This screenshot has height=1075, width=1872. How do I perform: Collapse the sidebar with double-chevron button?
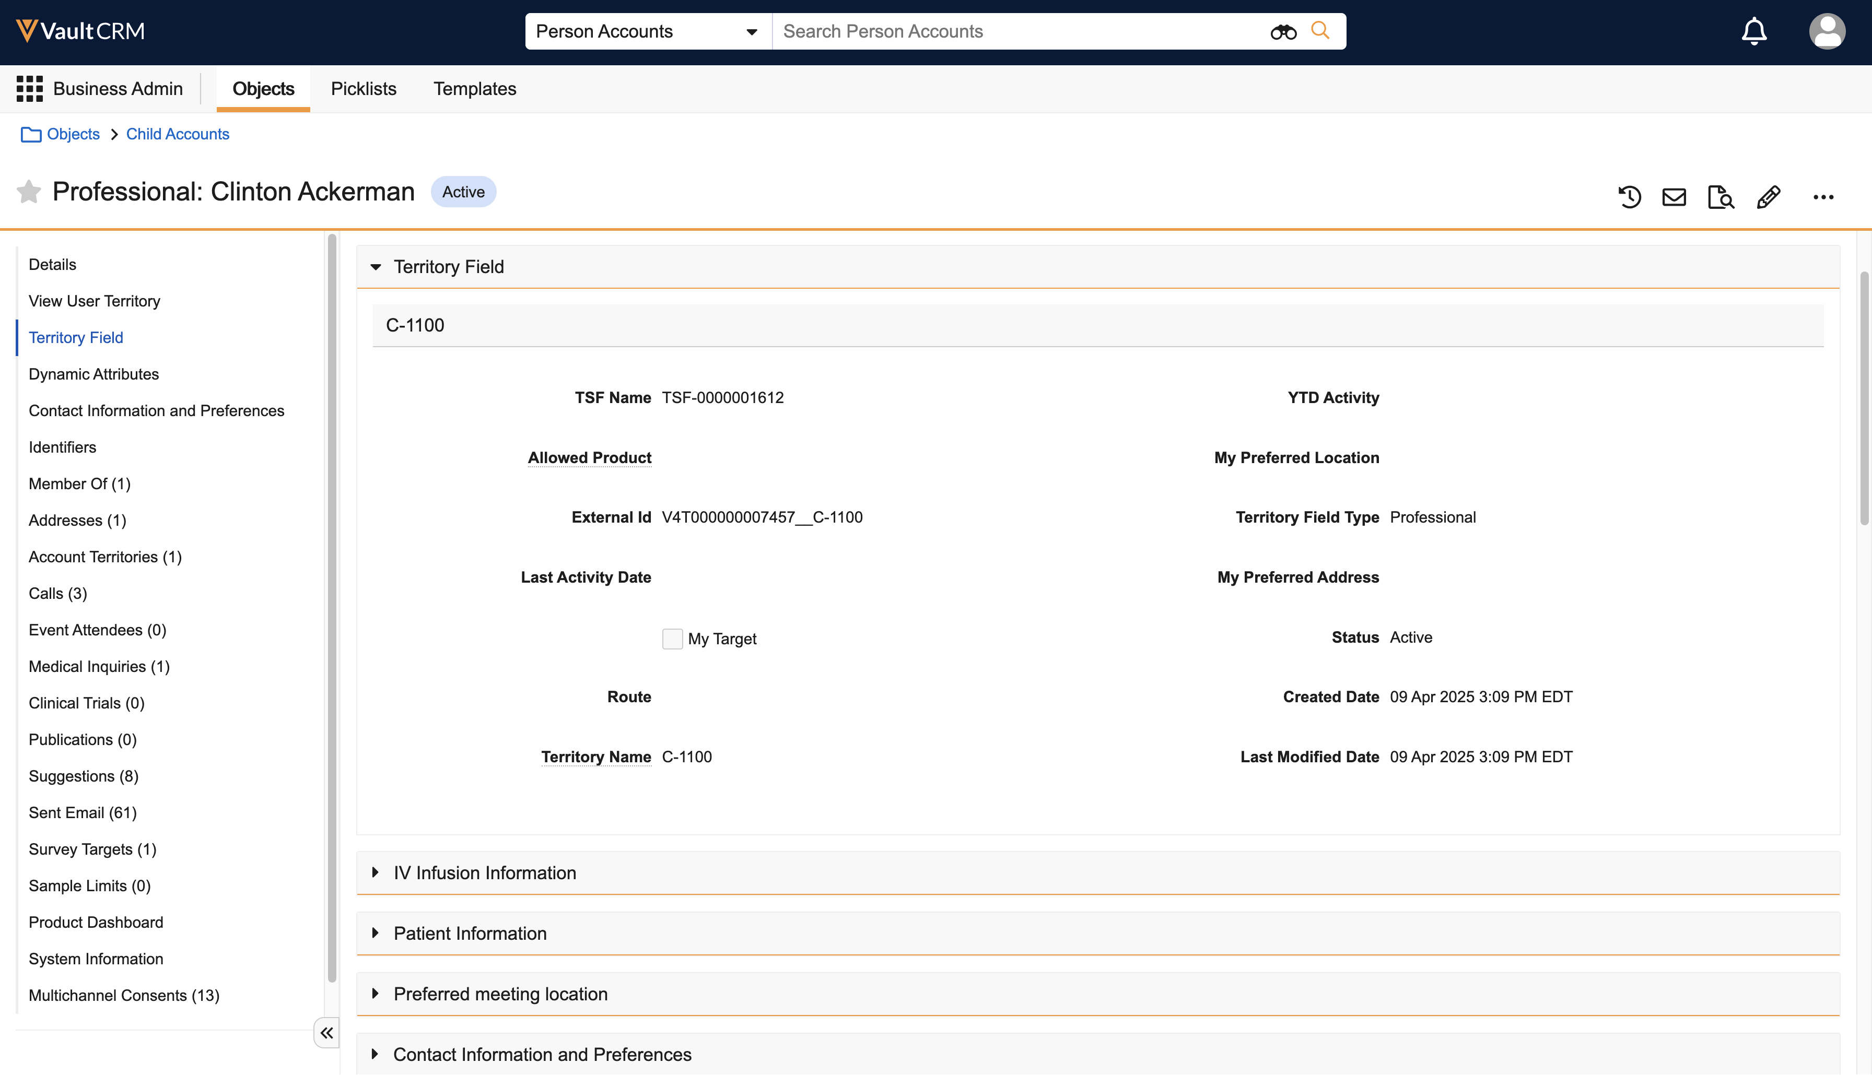(x=326, y=1033)
